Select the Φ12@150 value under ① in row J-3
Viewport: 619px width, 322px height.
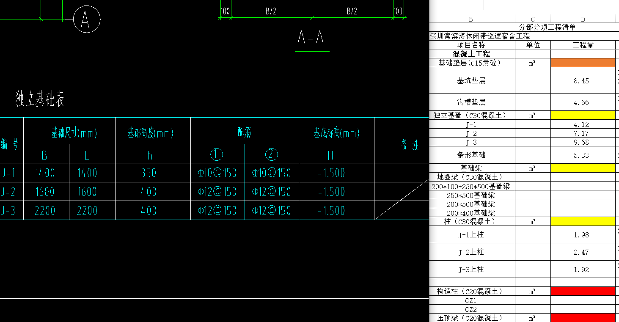[x=217, y=211]
